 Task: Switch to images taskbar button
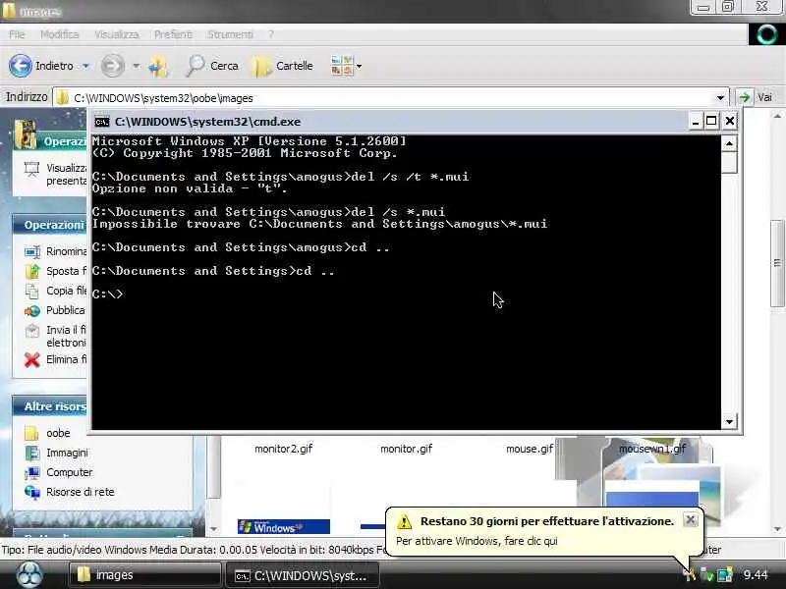point(144,575)
